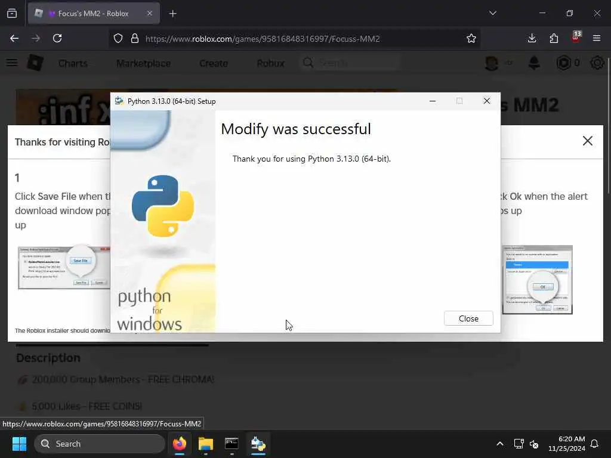Open a new browser tab
The width and height of the screenshot is (611, 458).
(x=172, y=14)
